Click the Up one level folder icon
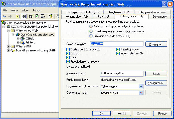The image size is (174, 119). pyautogui.click(x=18, y=16)
